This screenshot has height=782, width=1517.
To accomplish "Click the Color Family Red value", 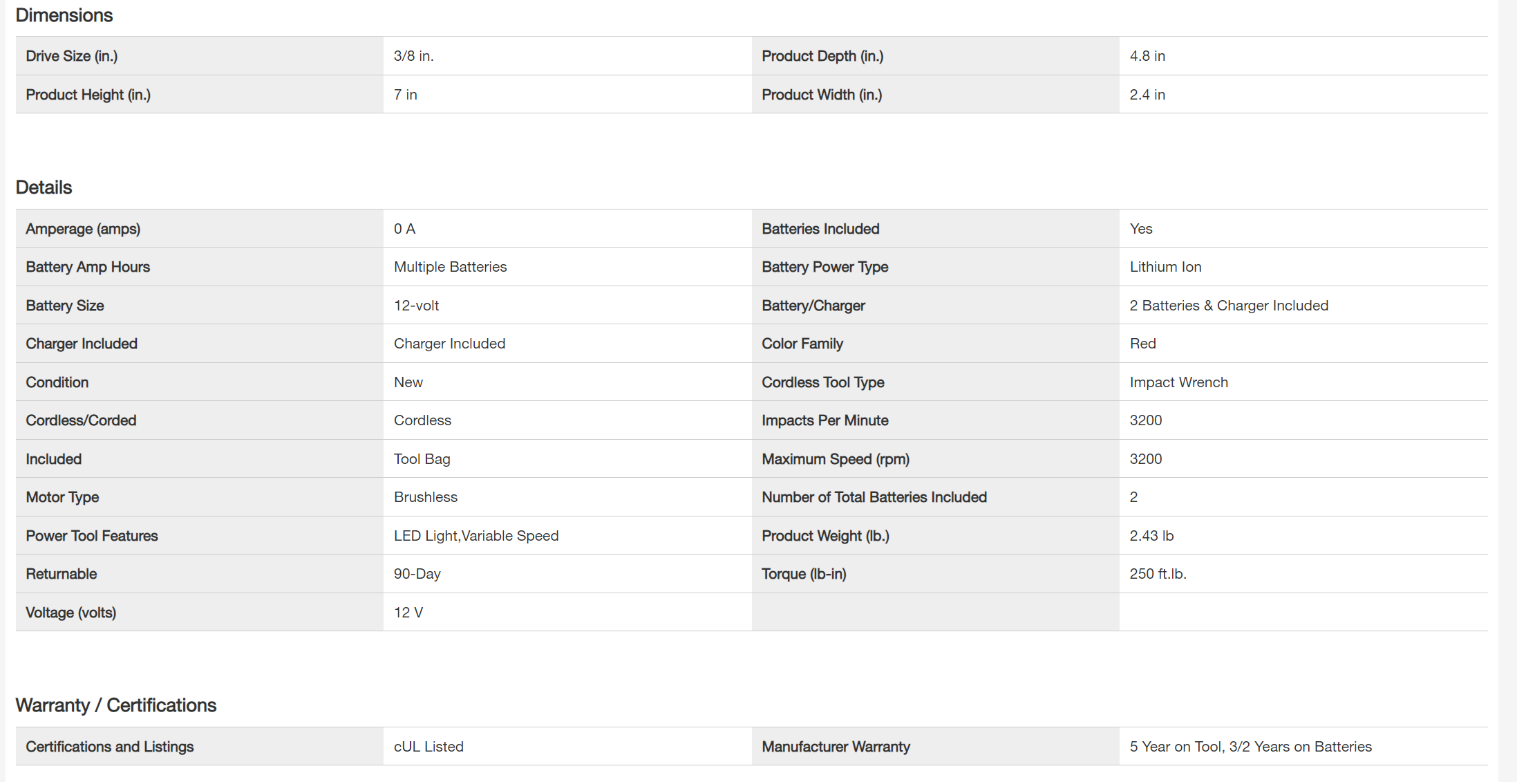I will tap(1142, 344).
